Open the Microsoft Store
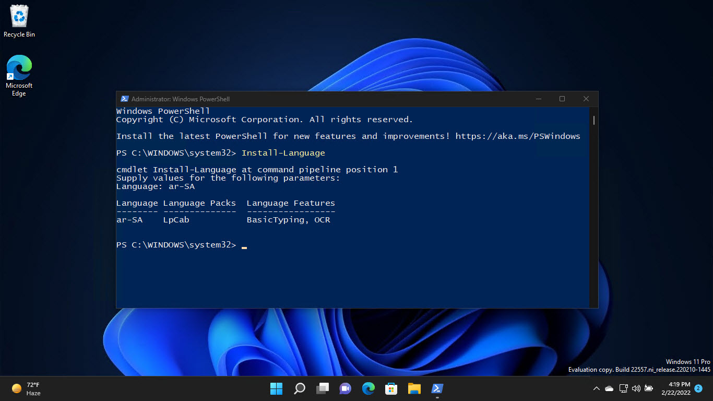The width and height of the screenshot is (713, 401). 391,388
